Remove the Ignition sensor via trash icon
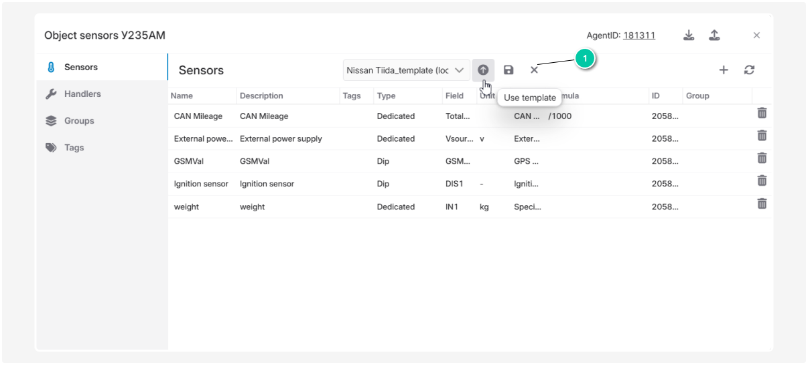The width and height of the screenshot is (808, 365). pos(762,181)
